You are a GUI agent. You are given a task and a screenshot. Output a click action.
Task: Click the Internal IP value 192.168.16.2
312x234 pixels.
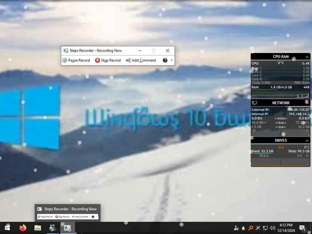299,114
